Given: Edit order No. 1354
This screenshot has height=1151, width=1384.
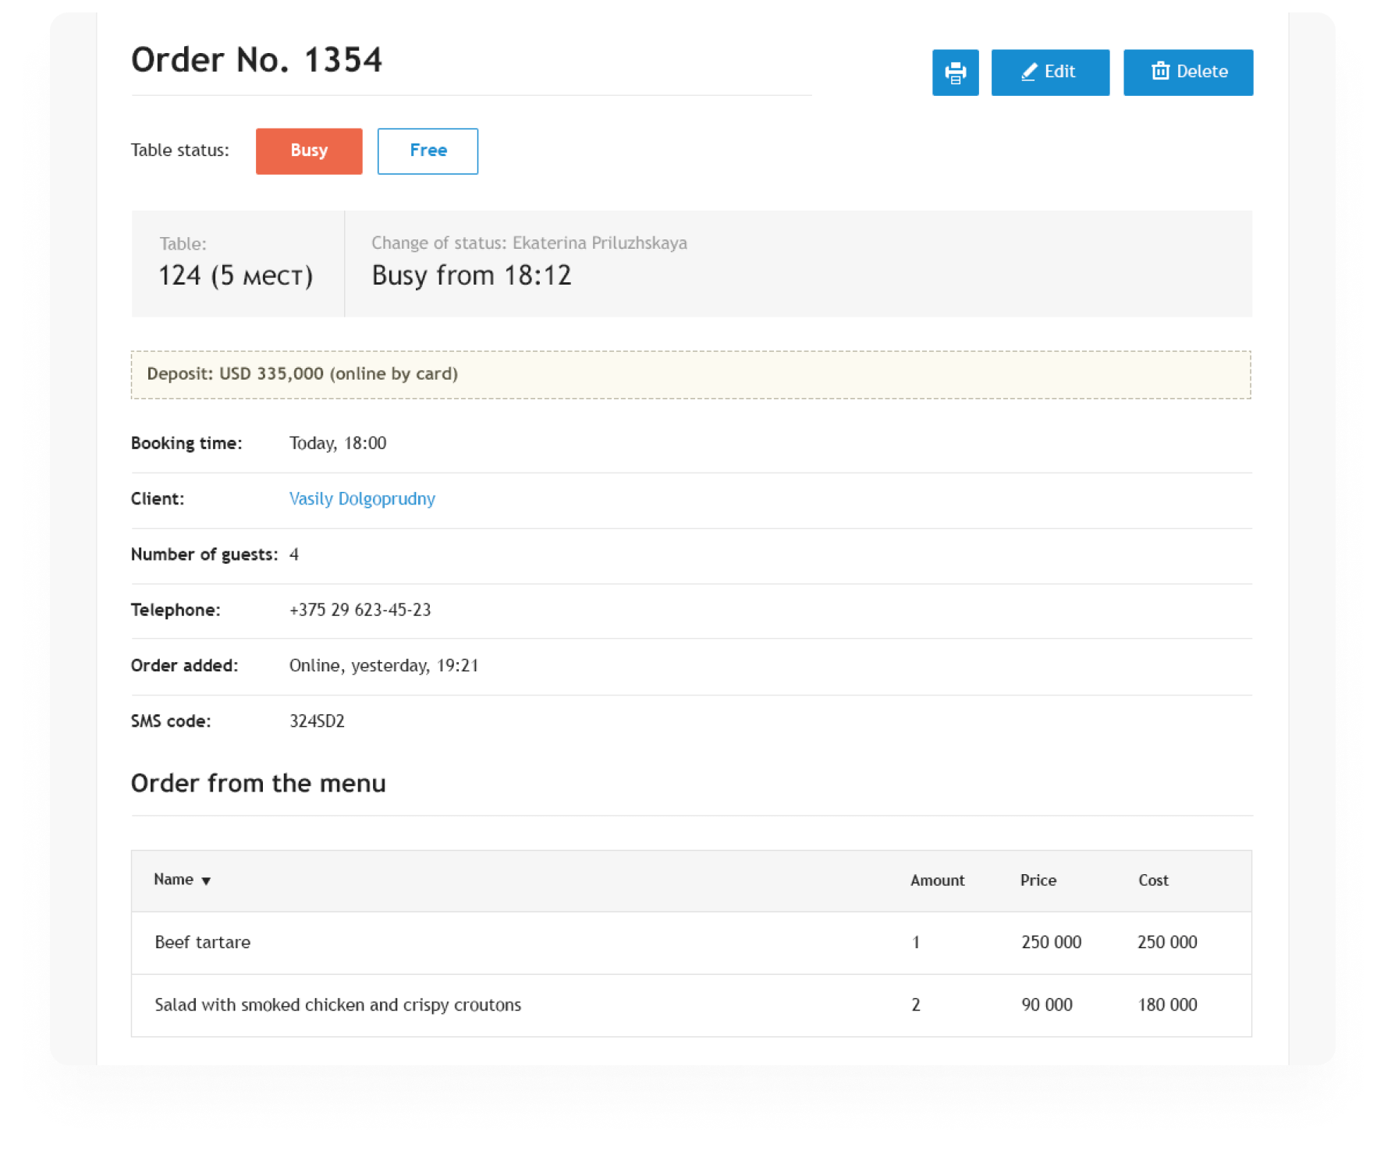Looking at the screenshot, I should click(x=1049, y=73).
